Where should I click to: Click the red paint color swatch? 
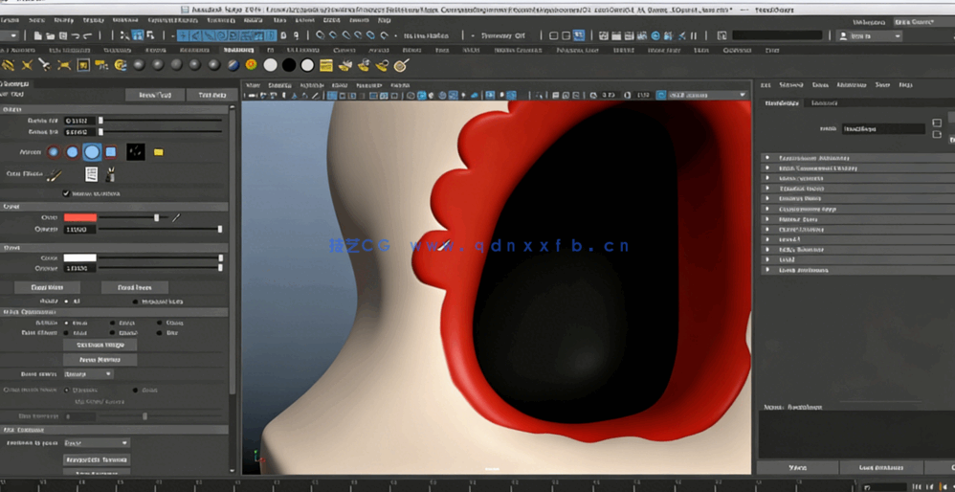(80, 218)
